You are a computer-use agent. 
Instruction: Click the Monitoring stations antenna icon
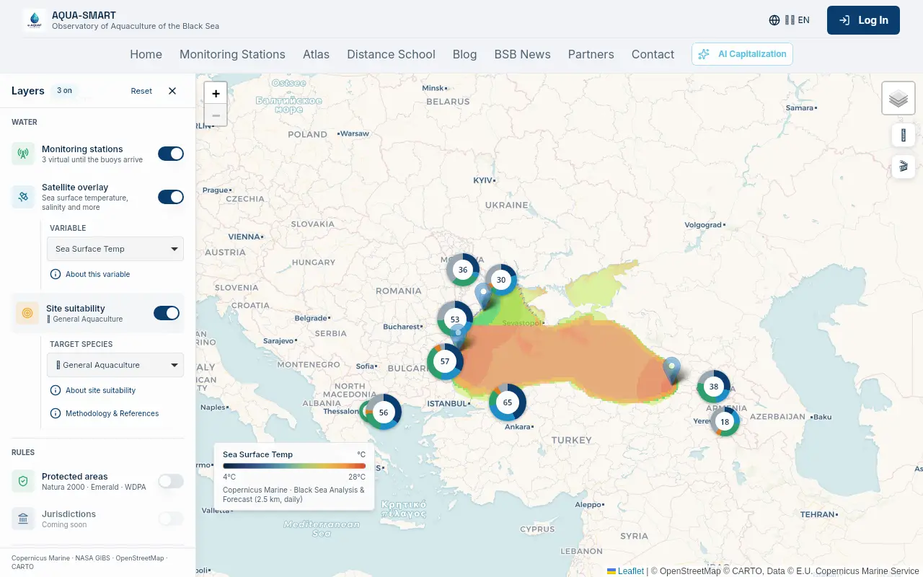(23, 154)
